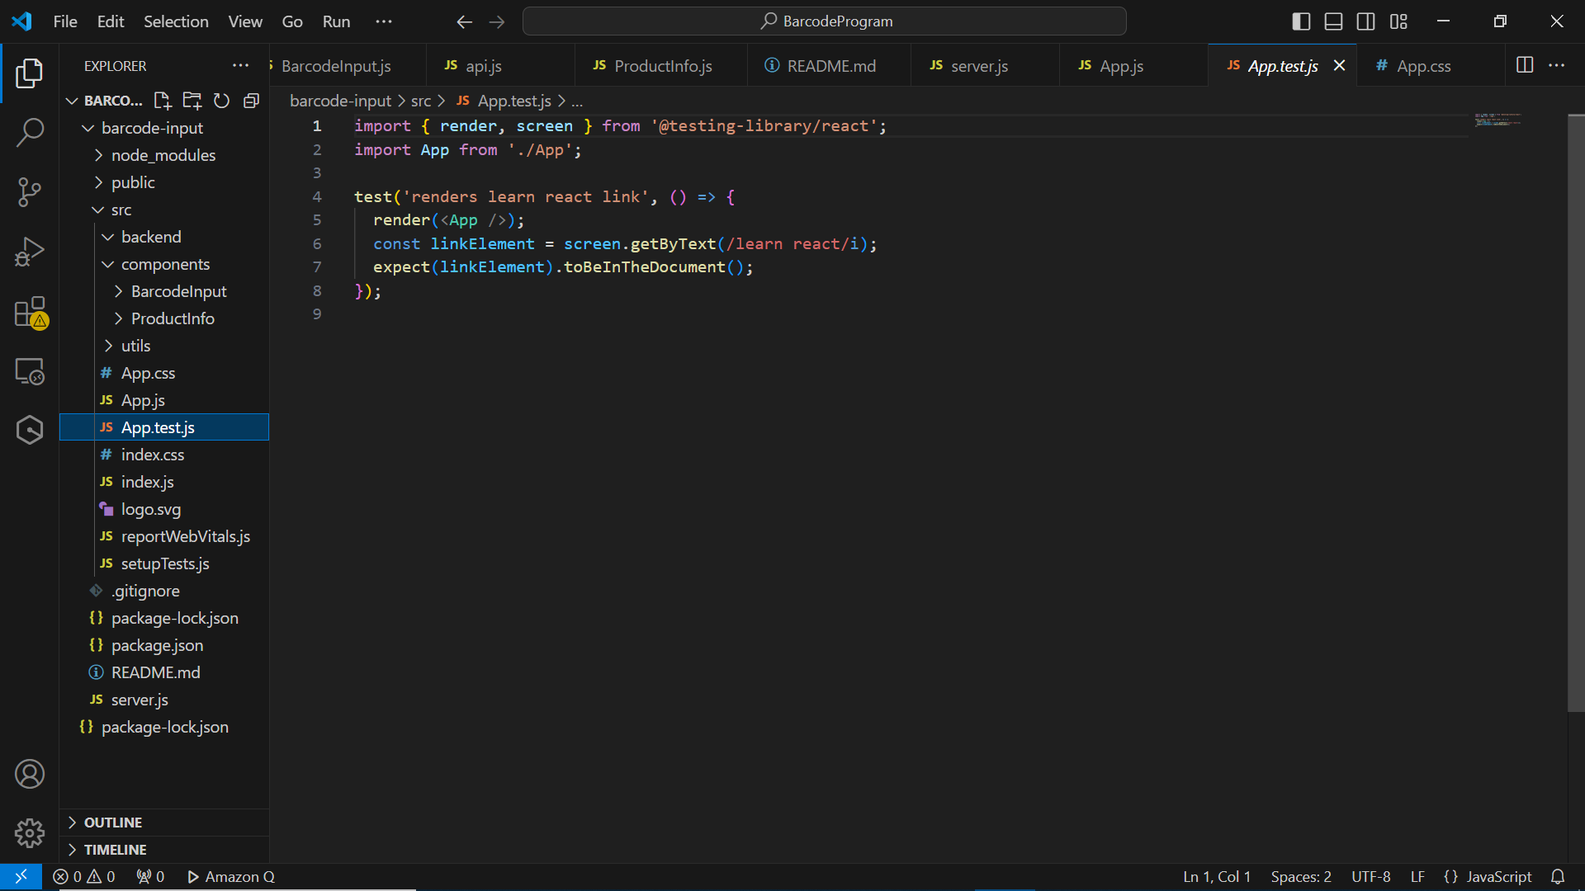
Task: Collapse the components folder
Action: (165, 264)
